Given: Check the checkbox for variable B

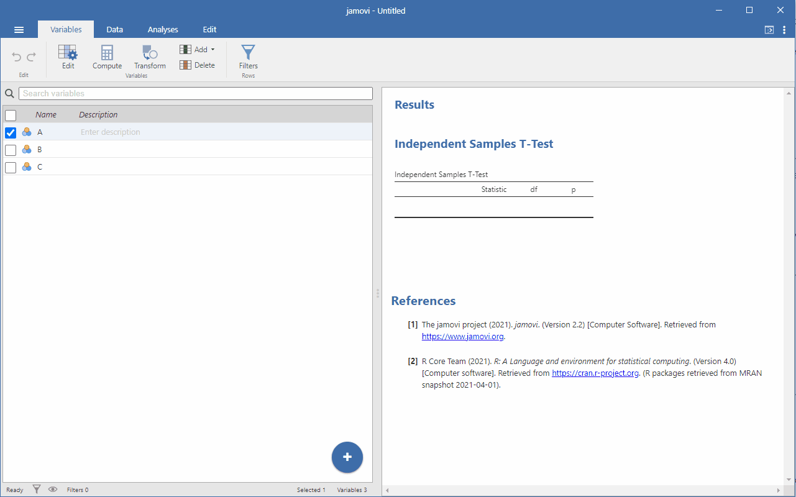Looking at the screenshot, I should 11,150.
